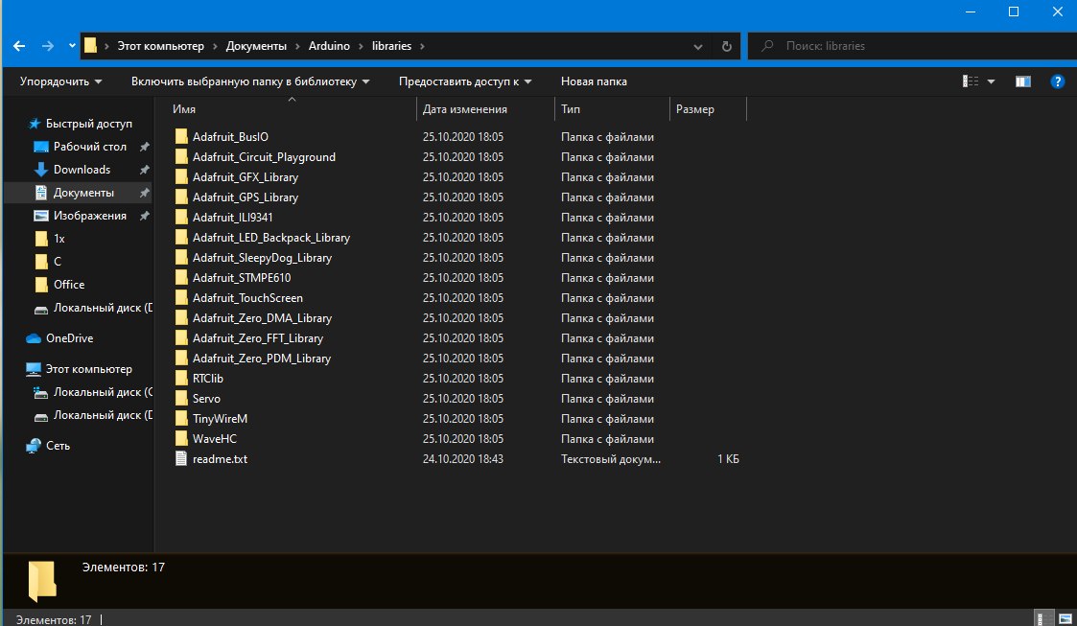Open Предоставить доступ к menu
This screenshot has width=1077, height=626.
coord(465,81)
